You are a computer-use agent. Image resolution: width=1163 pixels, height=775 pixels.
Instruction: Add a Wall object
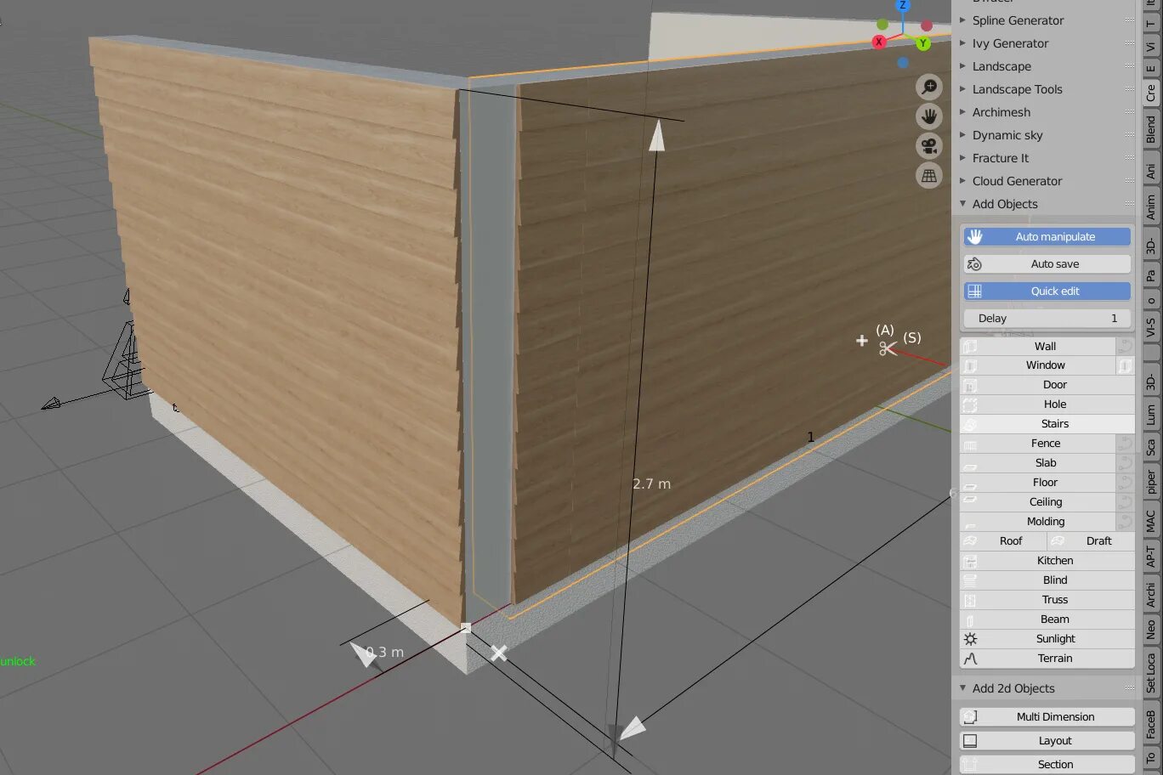[1038, 346]
